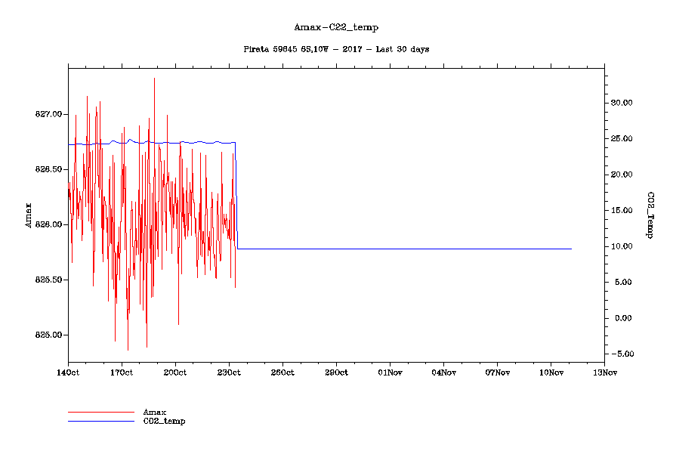This screenshot has width=673, height=476.
Task: Click the 30.00 right axis value
Action: point(622,103)
